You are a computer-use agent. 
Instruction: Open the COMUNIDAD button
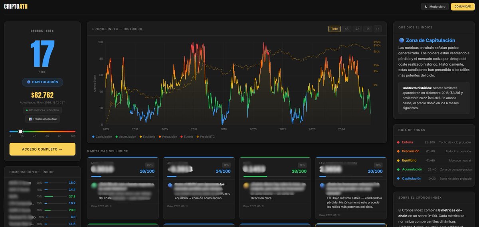463,6
